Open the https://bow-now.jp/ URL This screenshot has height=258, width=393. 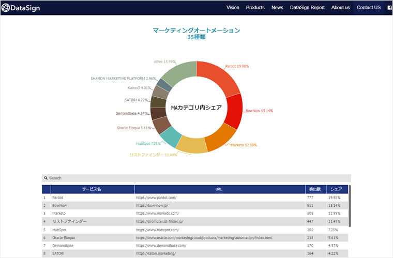152,205
